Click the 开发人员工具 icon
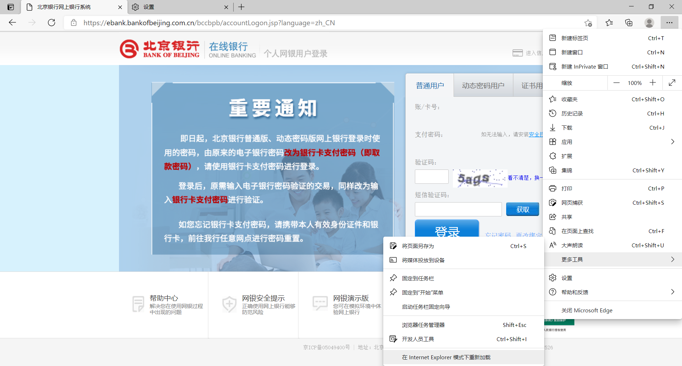Viewport: 682px width, 366px height. pos(393,339)
